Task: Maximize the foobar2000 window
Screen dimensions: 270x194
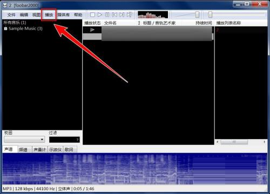Action: [247, 4]
